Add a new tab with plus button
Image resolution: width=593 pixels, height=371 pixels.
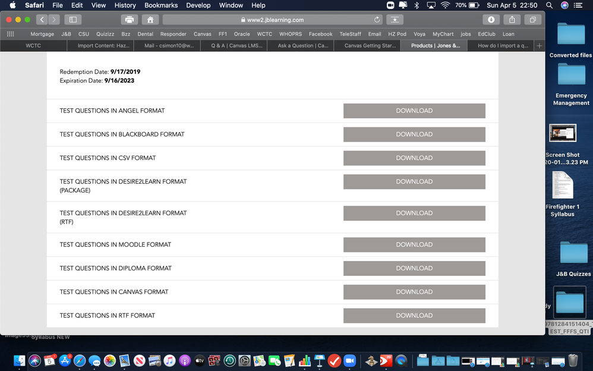(x=539, y=45)
